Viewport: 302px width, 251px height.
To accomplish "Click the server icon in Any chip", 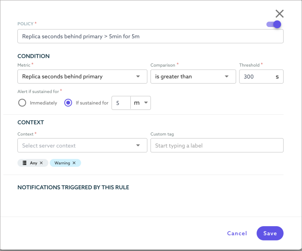I will pos(24,163).
